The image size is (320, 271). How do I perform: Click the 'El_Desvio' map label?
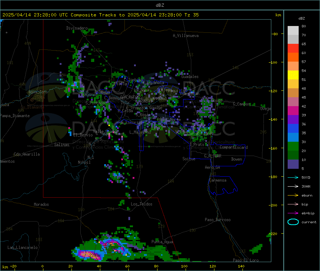83,135
